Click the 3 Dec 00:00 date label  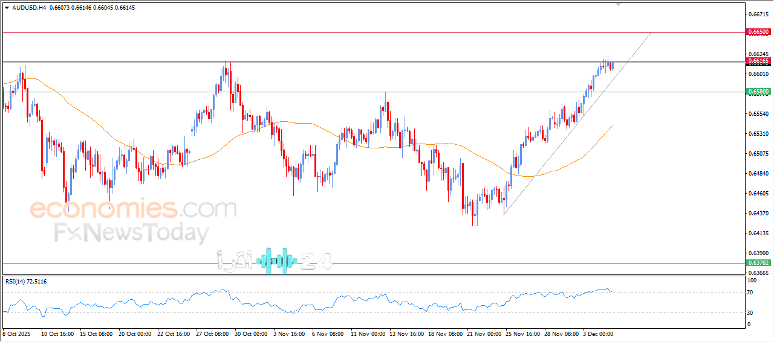coord(599,333)
